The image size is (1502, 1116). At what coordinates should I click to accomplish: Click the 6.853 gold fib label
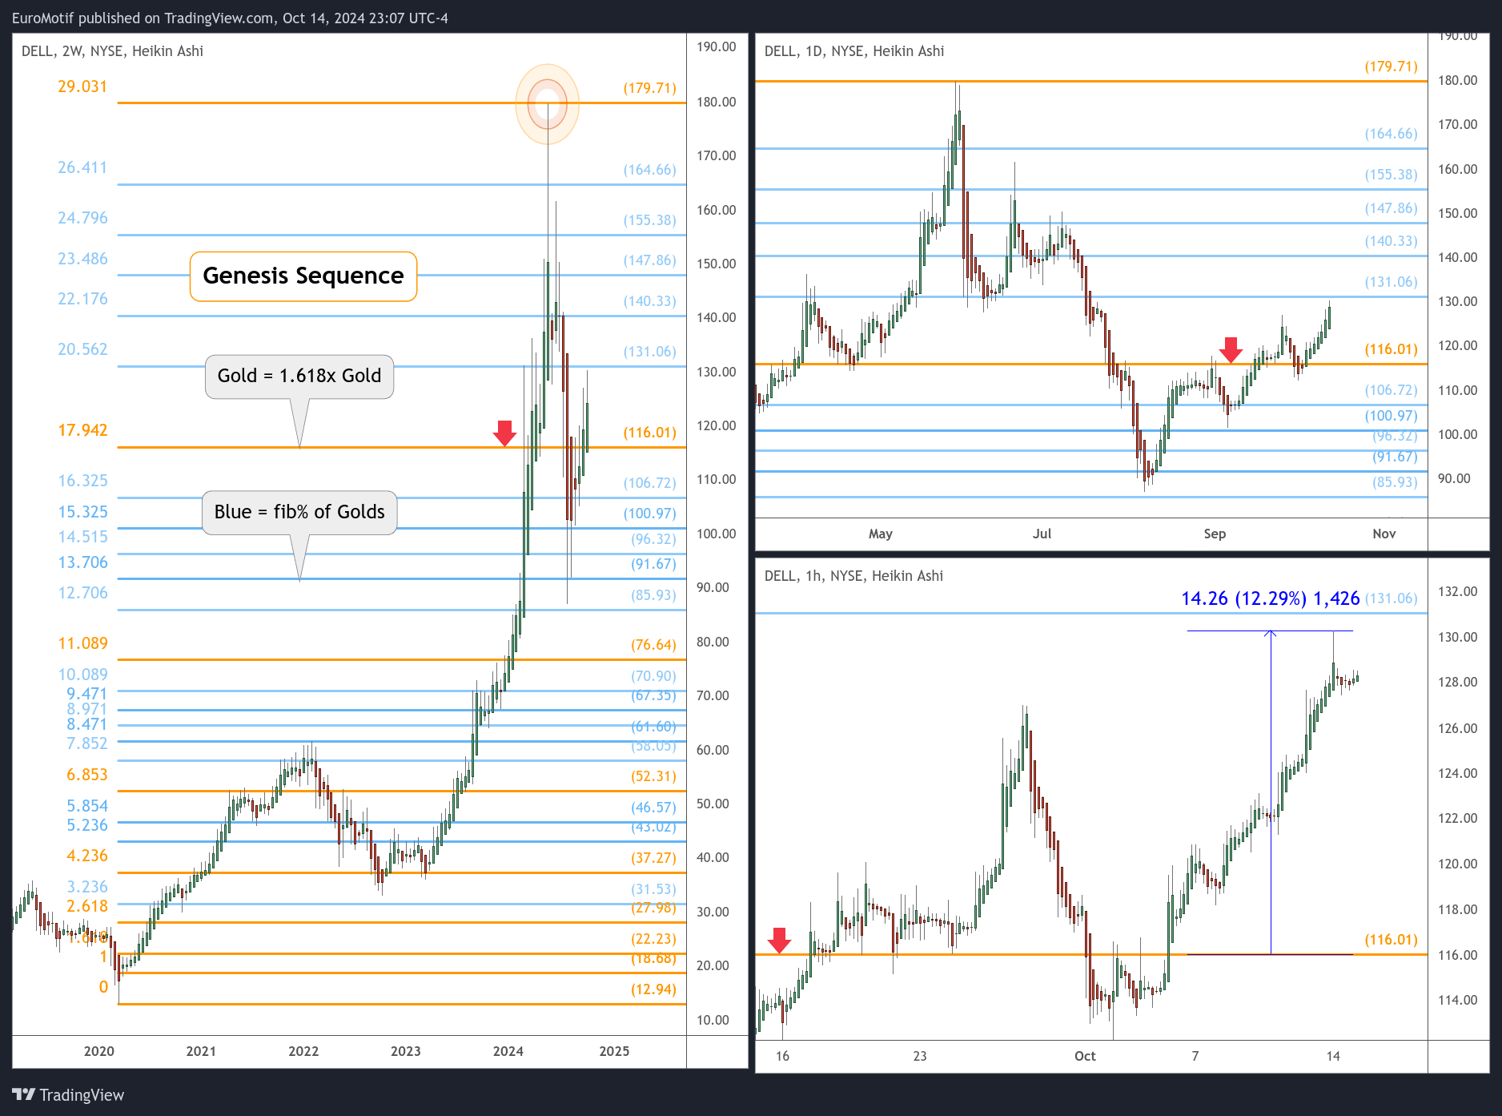coord(86,775)
